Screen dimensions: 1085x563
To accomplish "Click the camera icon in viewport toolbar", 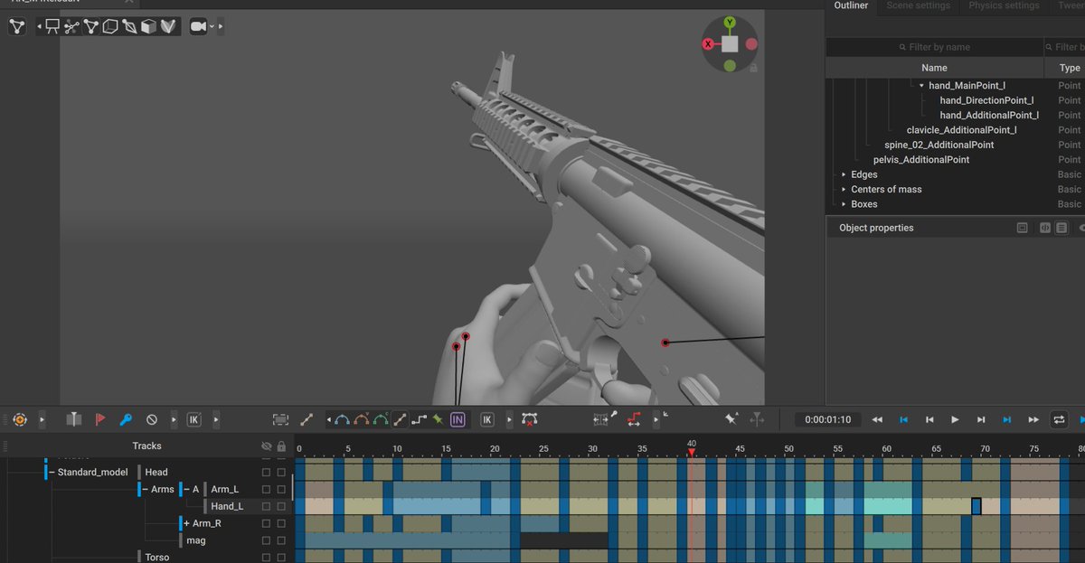I will point(198,26).
